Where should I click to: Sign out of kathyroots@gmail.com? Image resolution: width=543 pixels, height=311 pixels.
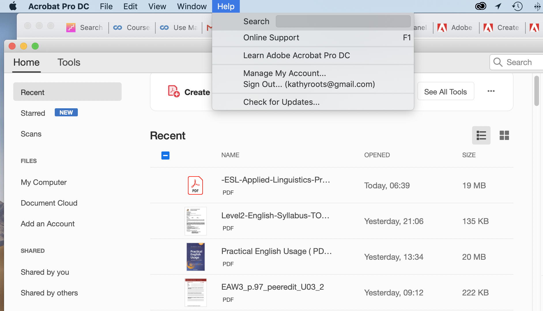[x=309, y=84]
